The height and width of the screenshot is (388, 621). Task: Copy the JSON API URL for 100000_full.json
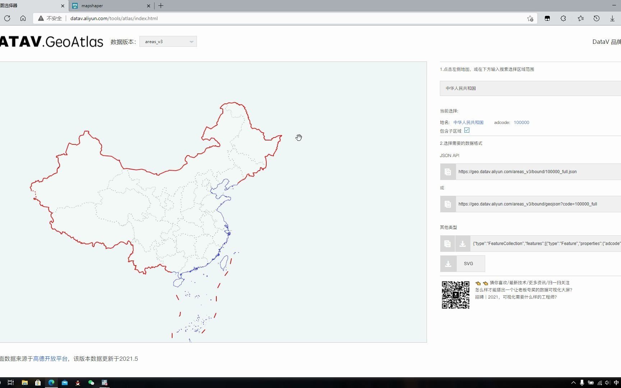pyautogui.click(x=448, y=172)
